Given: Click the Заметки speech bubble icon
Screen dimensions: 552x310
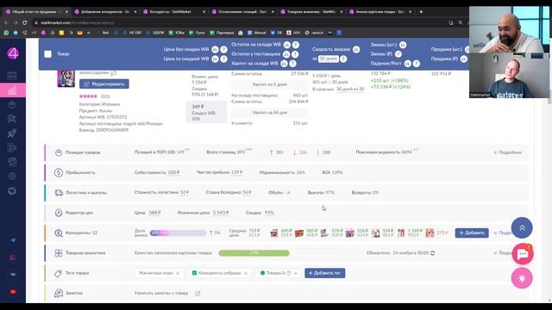Looking at the screenshot, I should (x=59, y=293).
